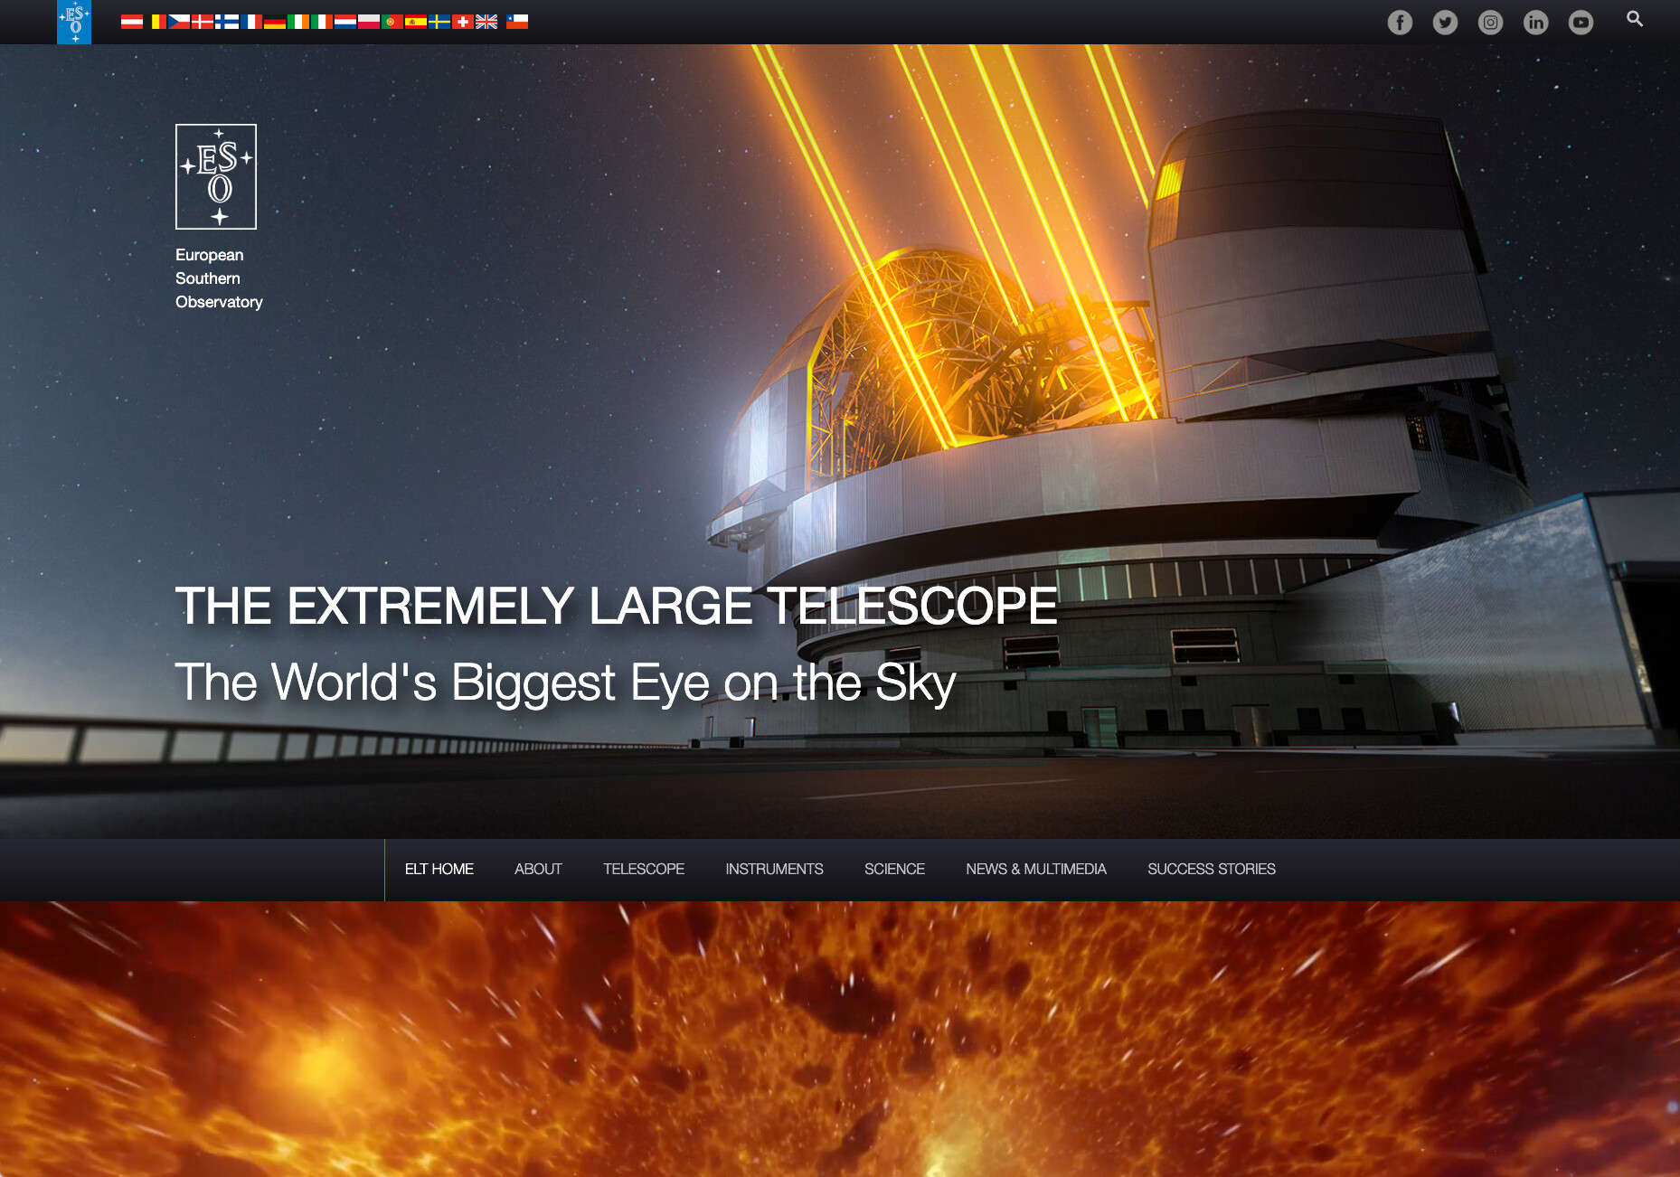Click European Southern Observatory text link
The width and height of the screenshot is (1680, 1177).
219,278
